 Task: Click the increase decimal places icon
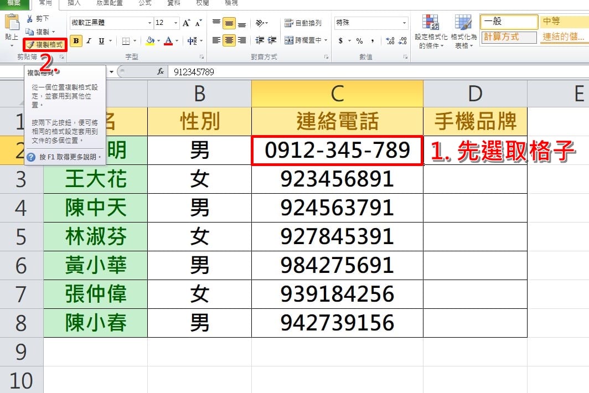click(390, 41)
